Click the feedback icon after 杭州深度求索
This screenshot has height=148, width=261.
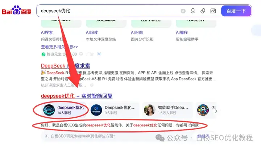pyautogui.click(x=92, y=85)
